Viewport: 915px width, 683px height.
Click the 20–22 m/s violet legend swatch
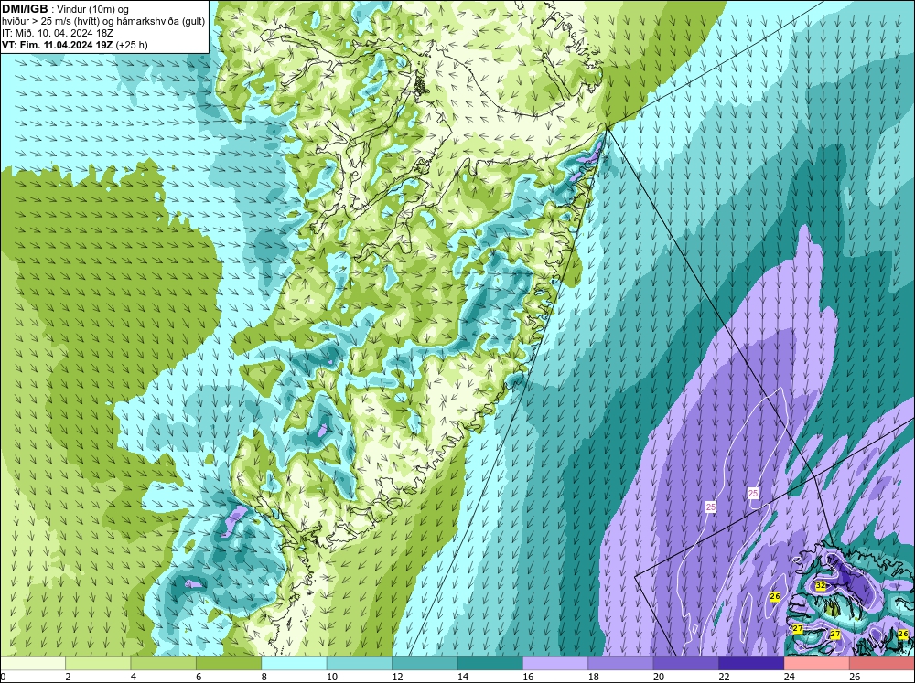686,664
